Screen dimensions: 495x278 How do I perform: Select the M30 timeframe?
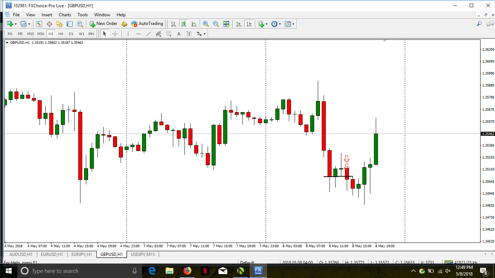coord(41,34)
